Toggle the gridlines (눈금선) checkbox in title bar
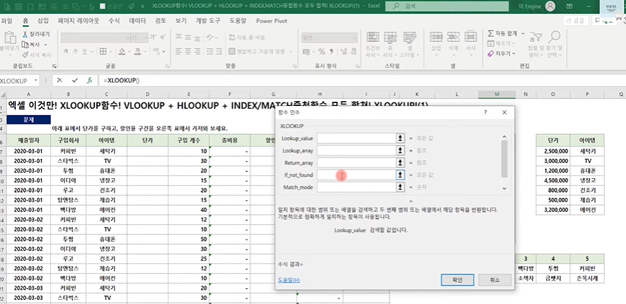Viewport: 626px width, 304px height. click(103, 6)
